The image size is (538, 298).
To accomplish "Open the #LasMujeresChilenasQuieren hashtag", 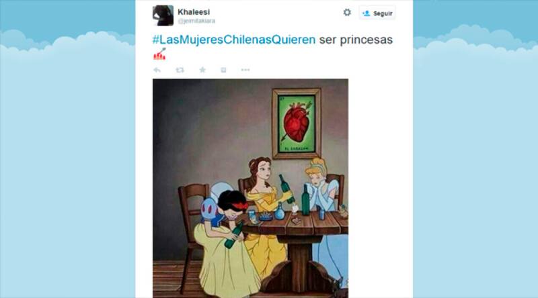I will [x=234, y=40].
